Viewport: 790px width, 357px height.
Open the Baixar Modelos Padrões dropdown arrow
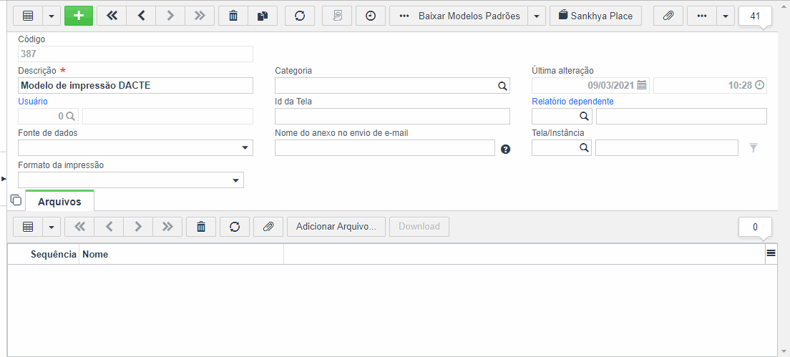point(537,16)
